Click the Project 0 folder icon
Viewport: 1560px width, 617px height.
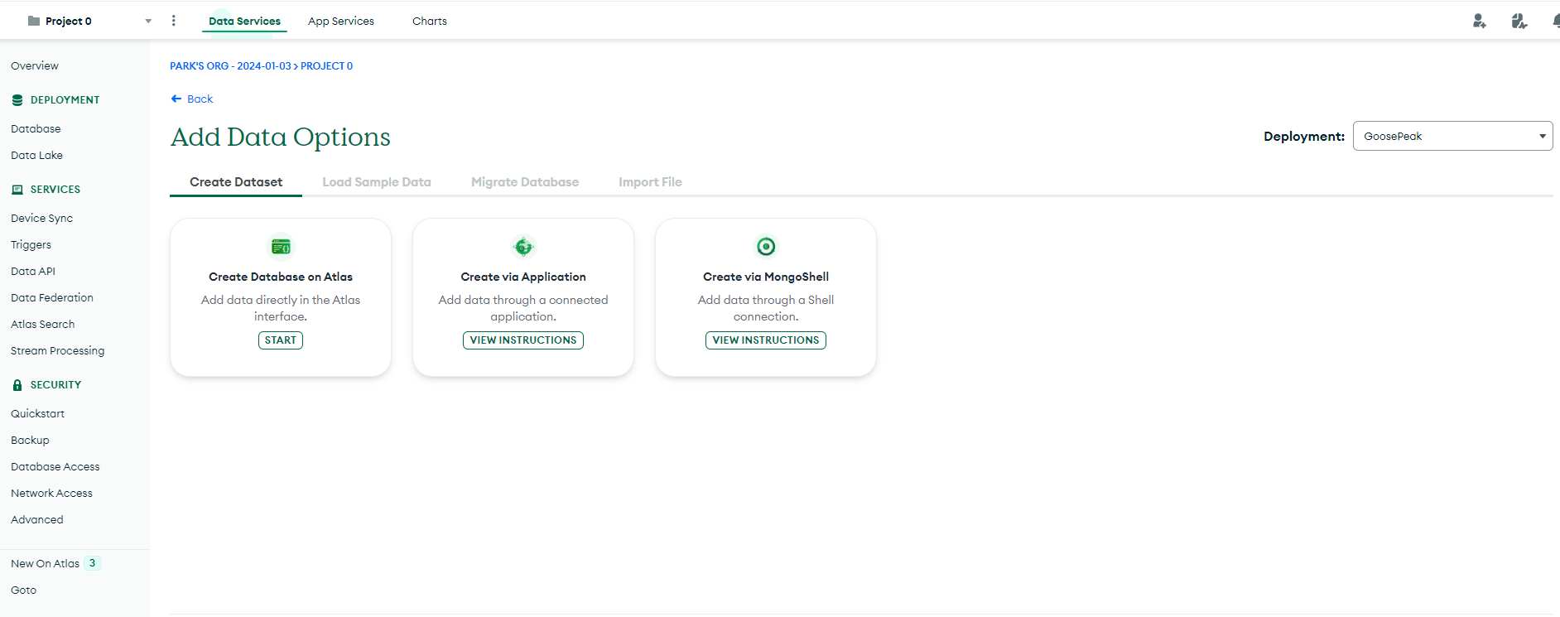point(34,21)
